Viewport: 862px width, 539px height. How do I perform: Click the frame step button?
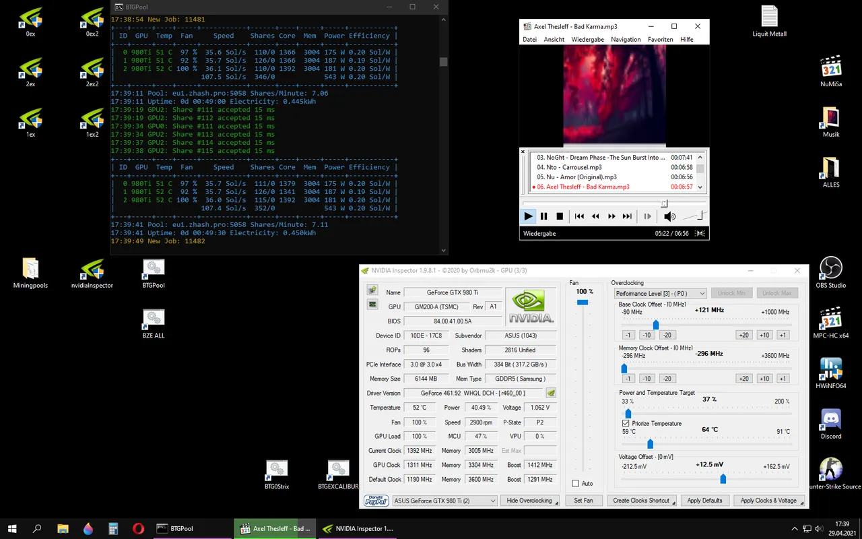coord(647,216)
